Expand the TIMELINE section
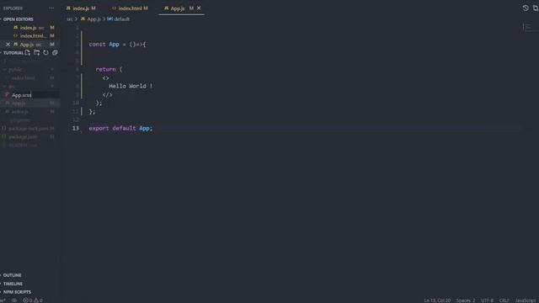The image size is (539, 303). click(13, 284)
